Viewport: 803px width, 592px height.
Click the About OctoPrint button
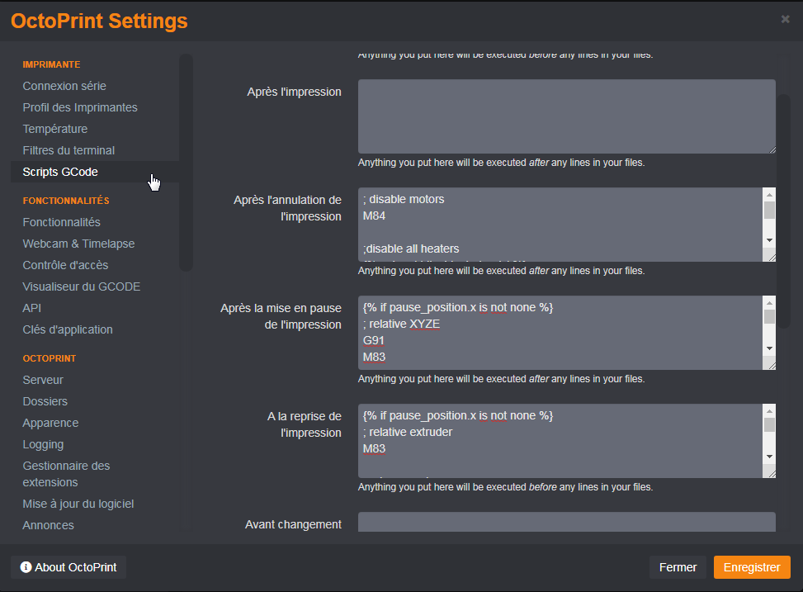(68, 567)
